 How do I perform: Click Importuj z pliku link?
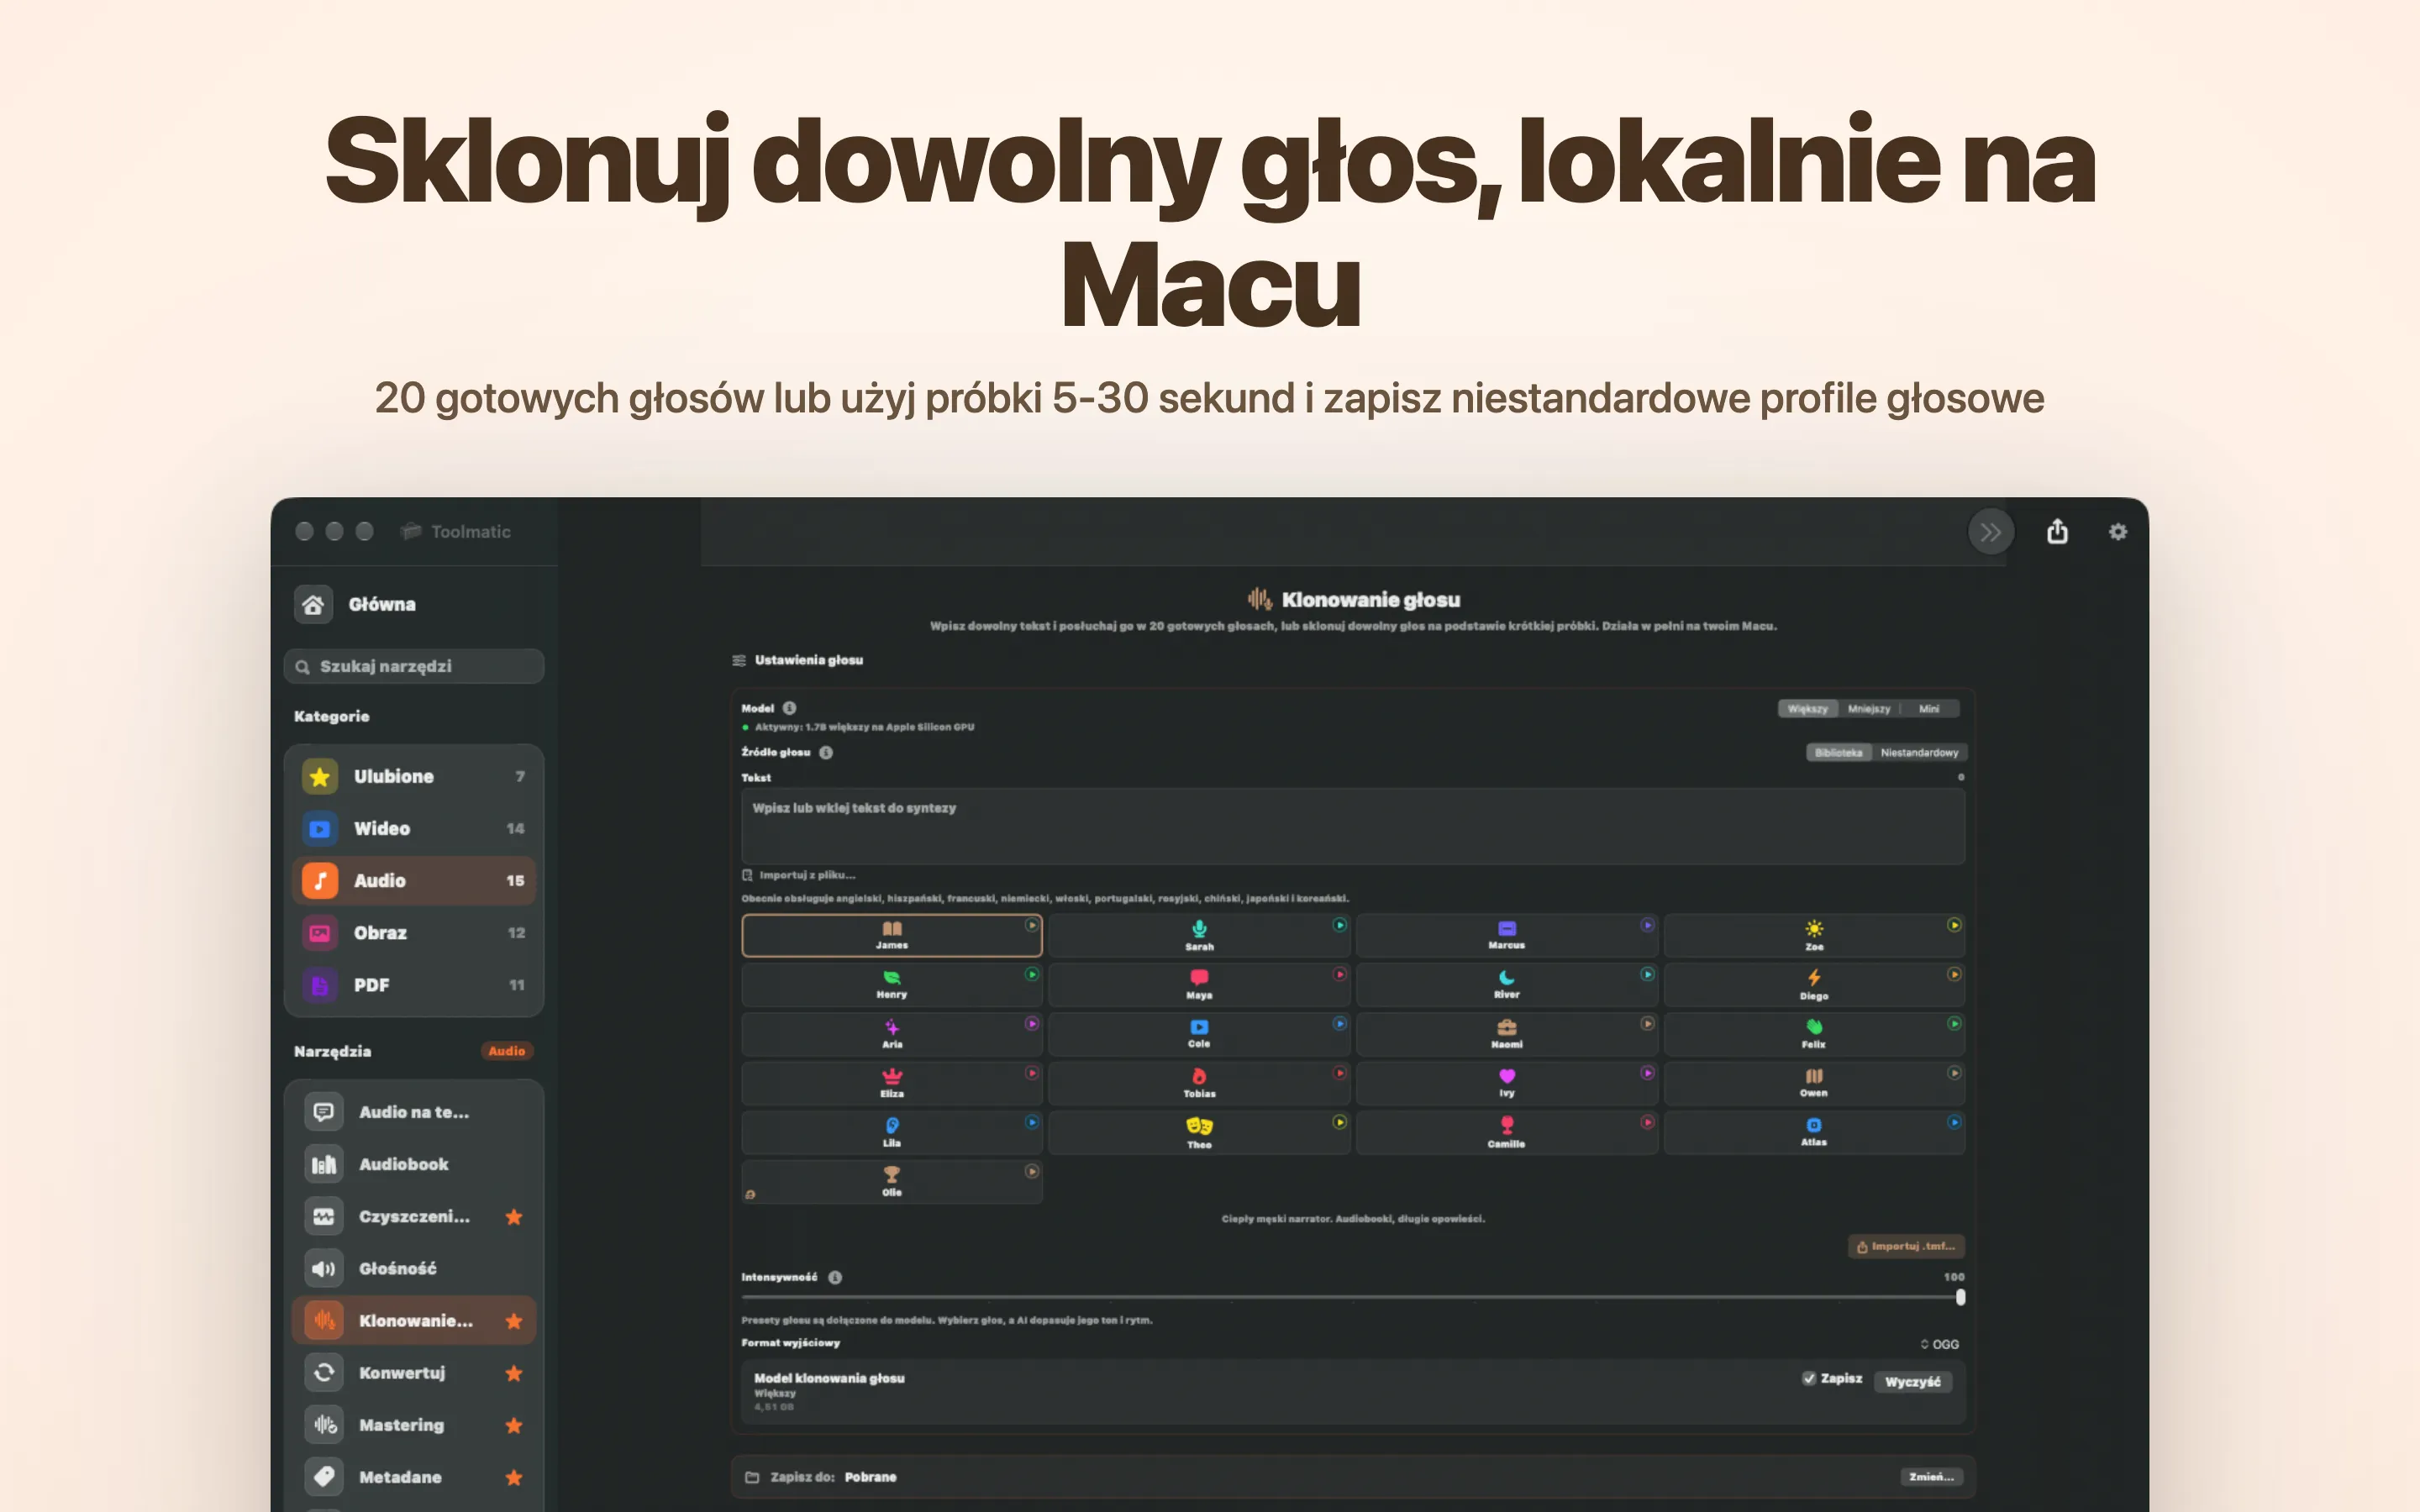coord(799,875)
